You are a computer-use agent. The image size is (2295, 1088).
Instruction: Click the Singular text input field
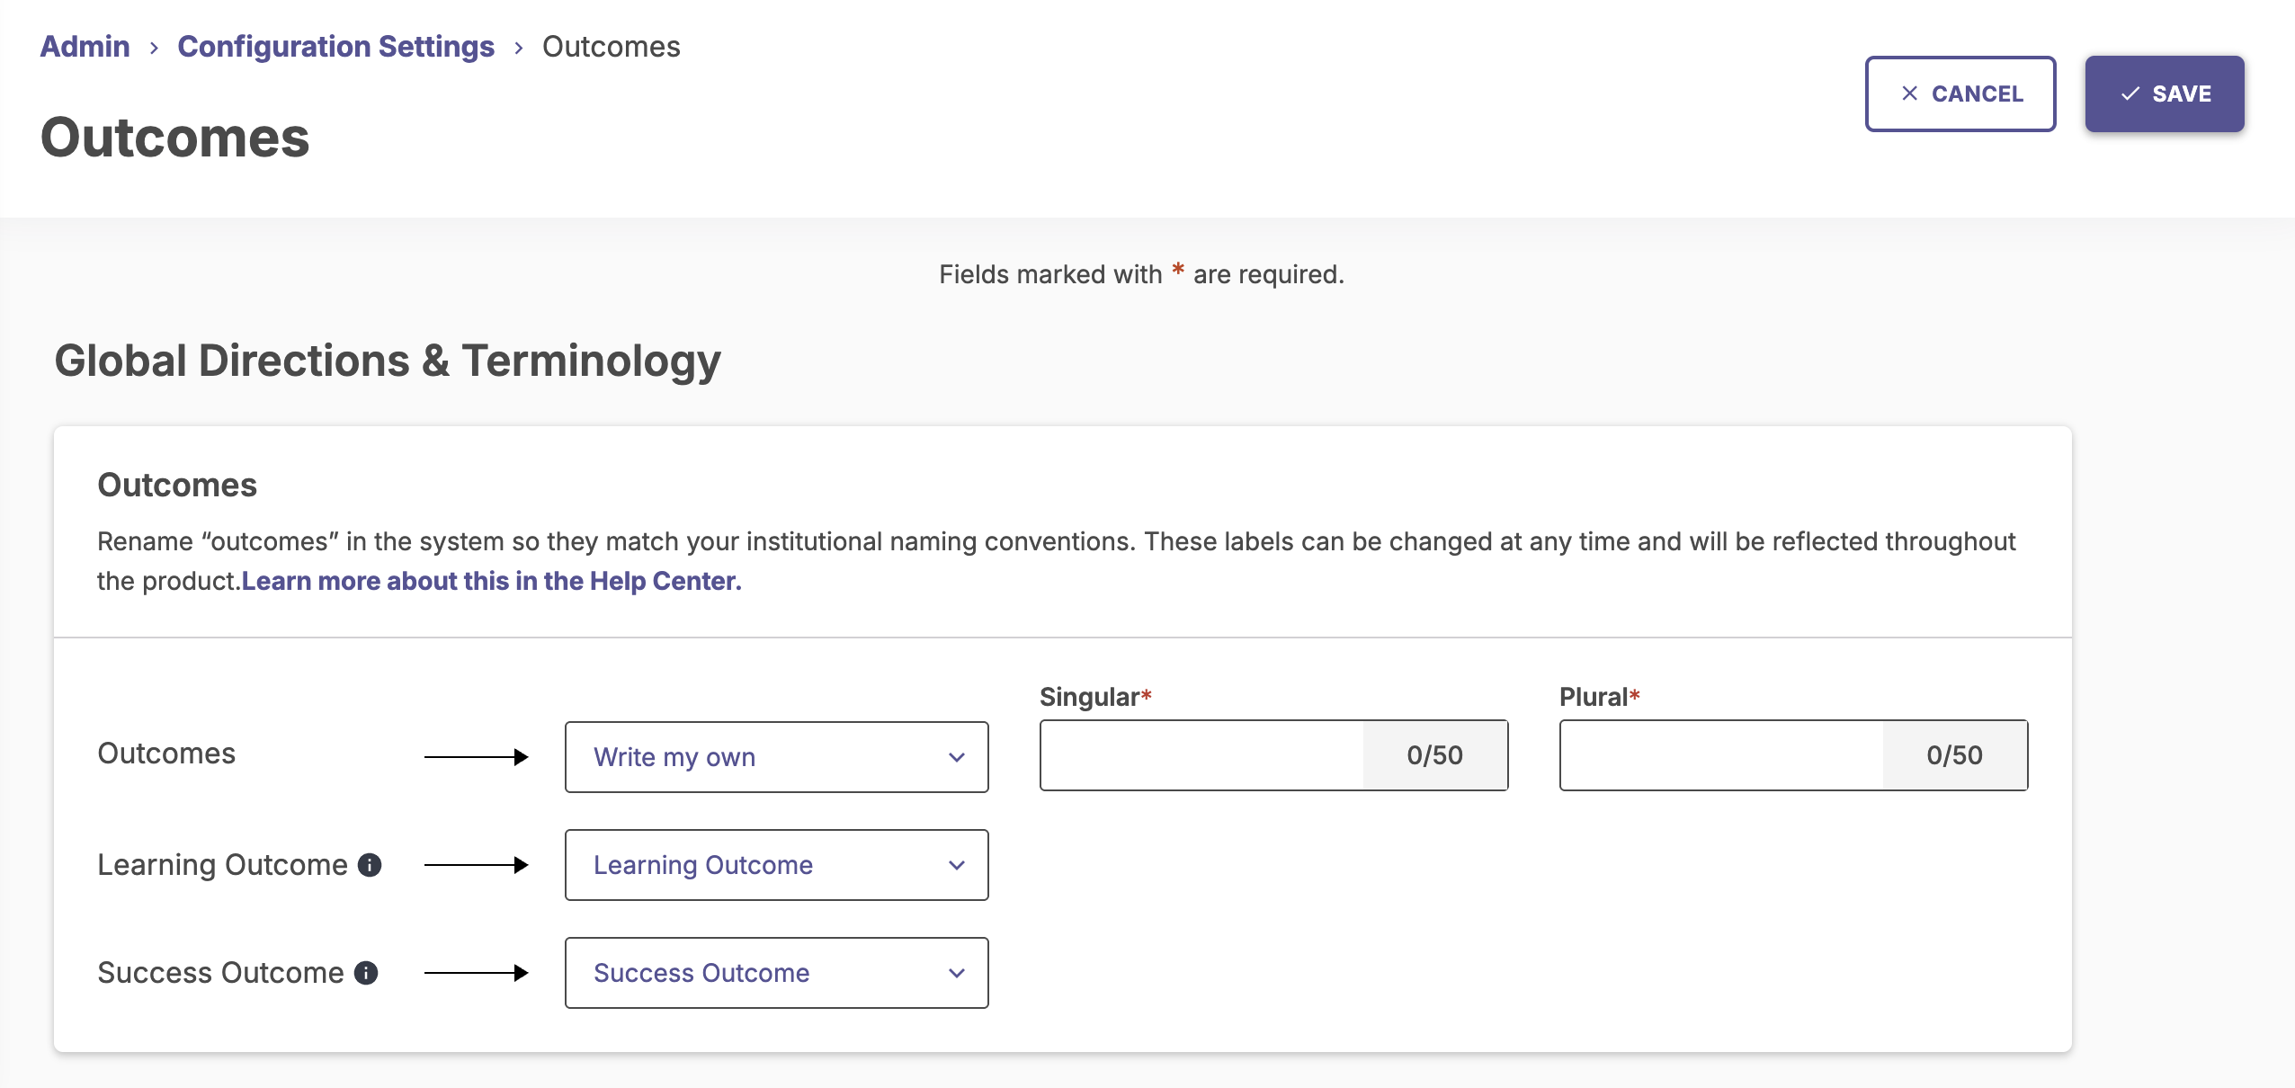(1201, 755)
